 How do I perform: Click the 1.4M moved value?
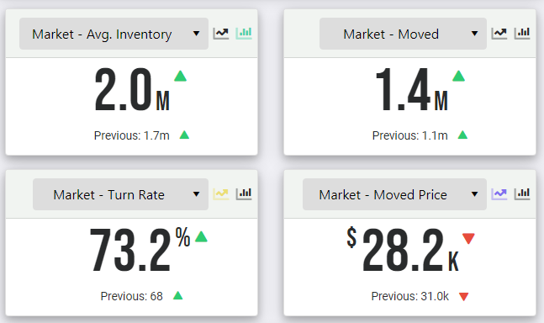pos(411,89)
